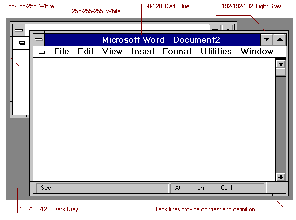Open the document control-menu box beside File
Viewport: 296px width, 220px height.
42,52
